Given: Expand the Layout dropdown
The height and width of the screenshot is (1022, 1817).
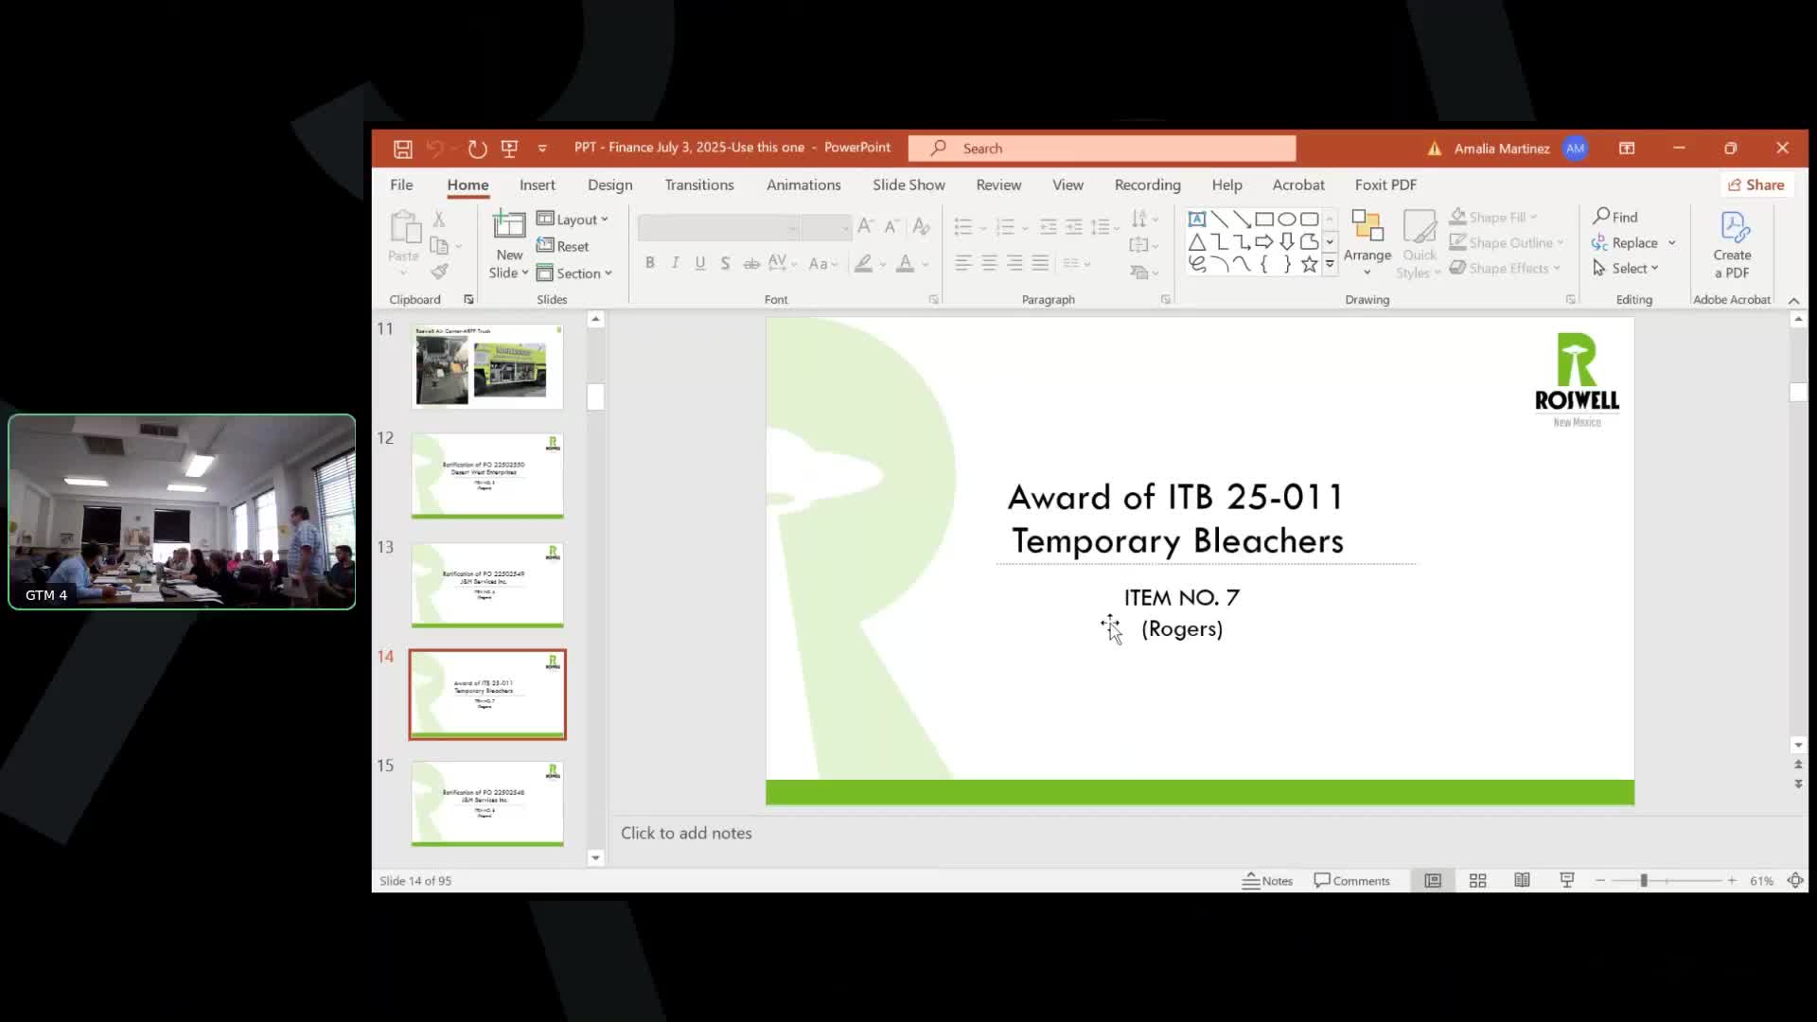Looking at the screenshot, I should (x=573, y=220).
